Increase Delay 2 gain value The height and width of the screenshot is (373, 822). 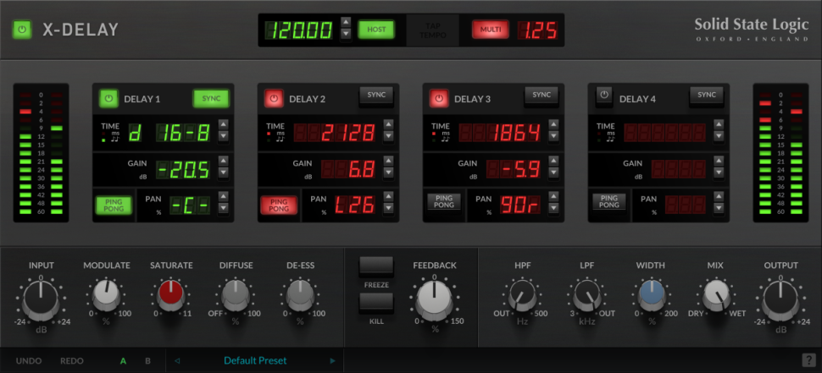(x=388, y=161)
